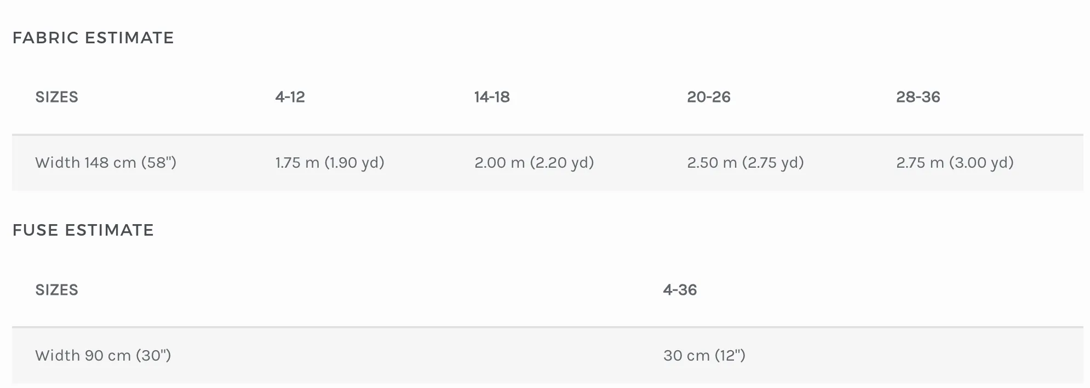Select the 14-18 size column header
Viewport: 1090px width, 388px height.
[x=492, y=97]
